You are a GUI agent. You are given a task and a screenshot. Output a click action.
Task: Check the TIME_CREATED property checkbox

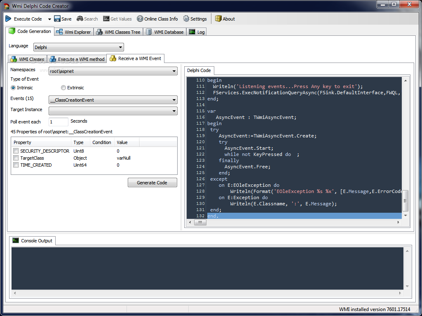click(x=16, y=165)
